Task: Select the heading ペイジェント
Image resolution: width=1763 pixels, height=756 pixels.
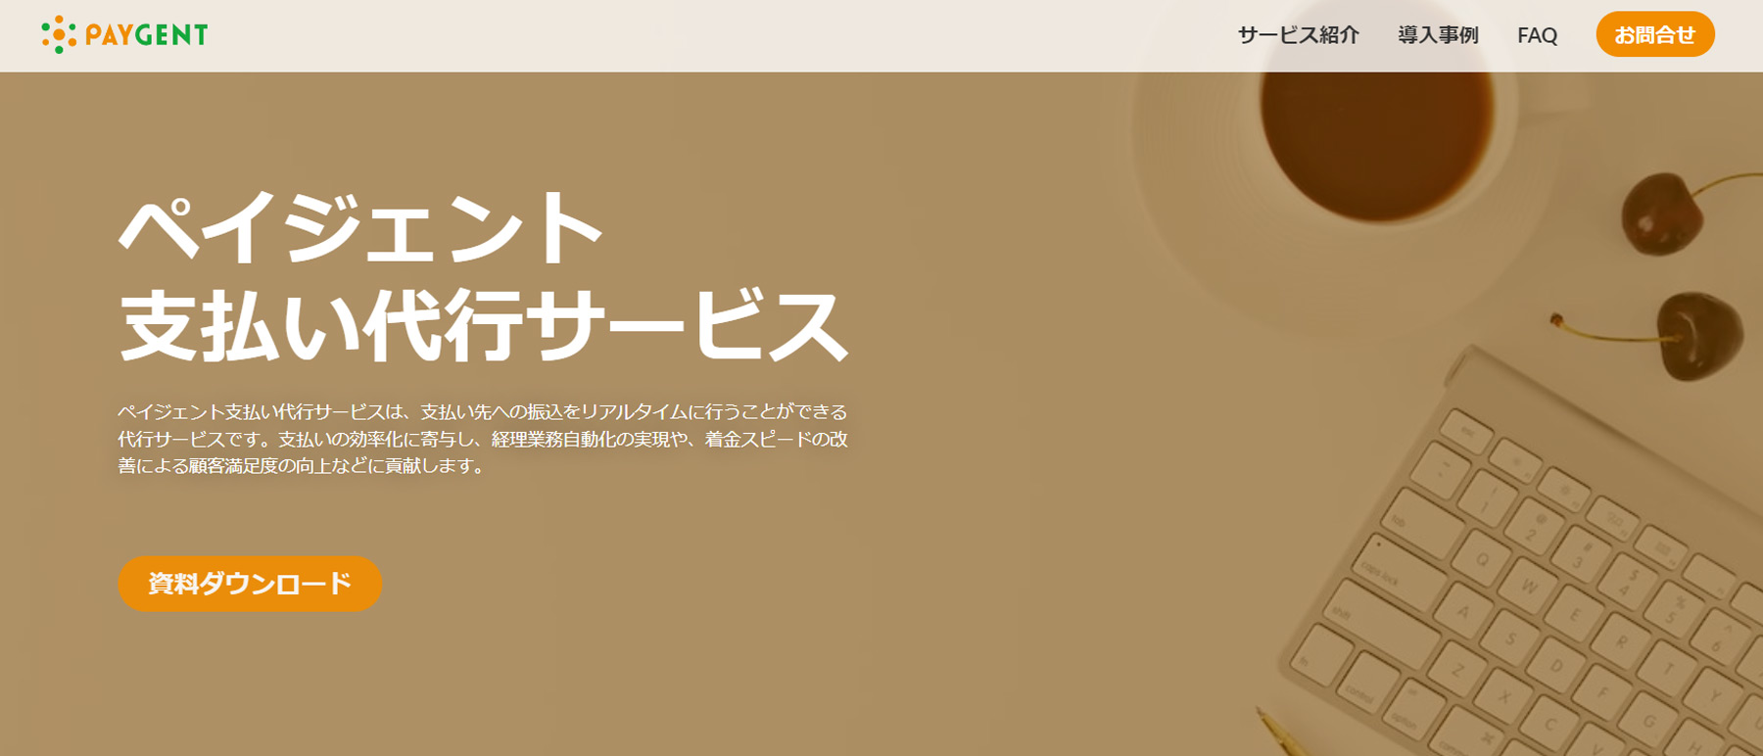Action: (360, 228)
